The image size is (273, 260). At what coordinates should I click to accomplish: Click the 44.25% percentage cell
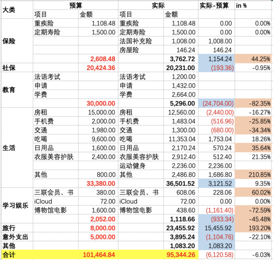[x=254, y=59]
